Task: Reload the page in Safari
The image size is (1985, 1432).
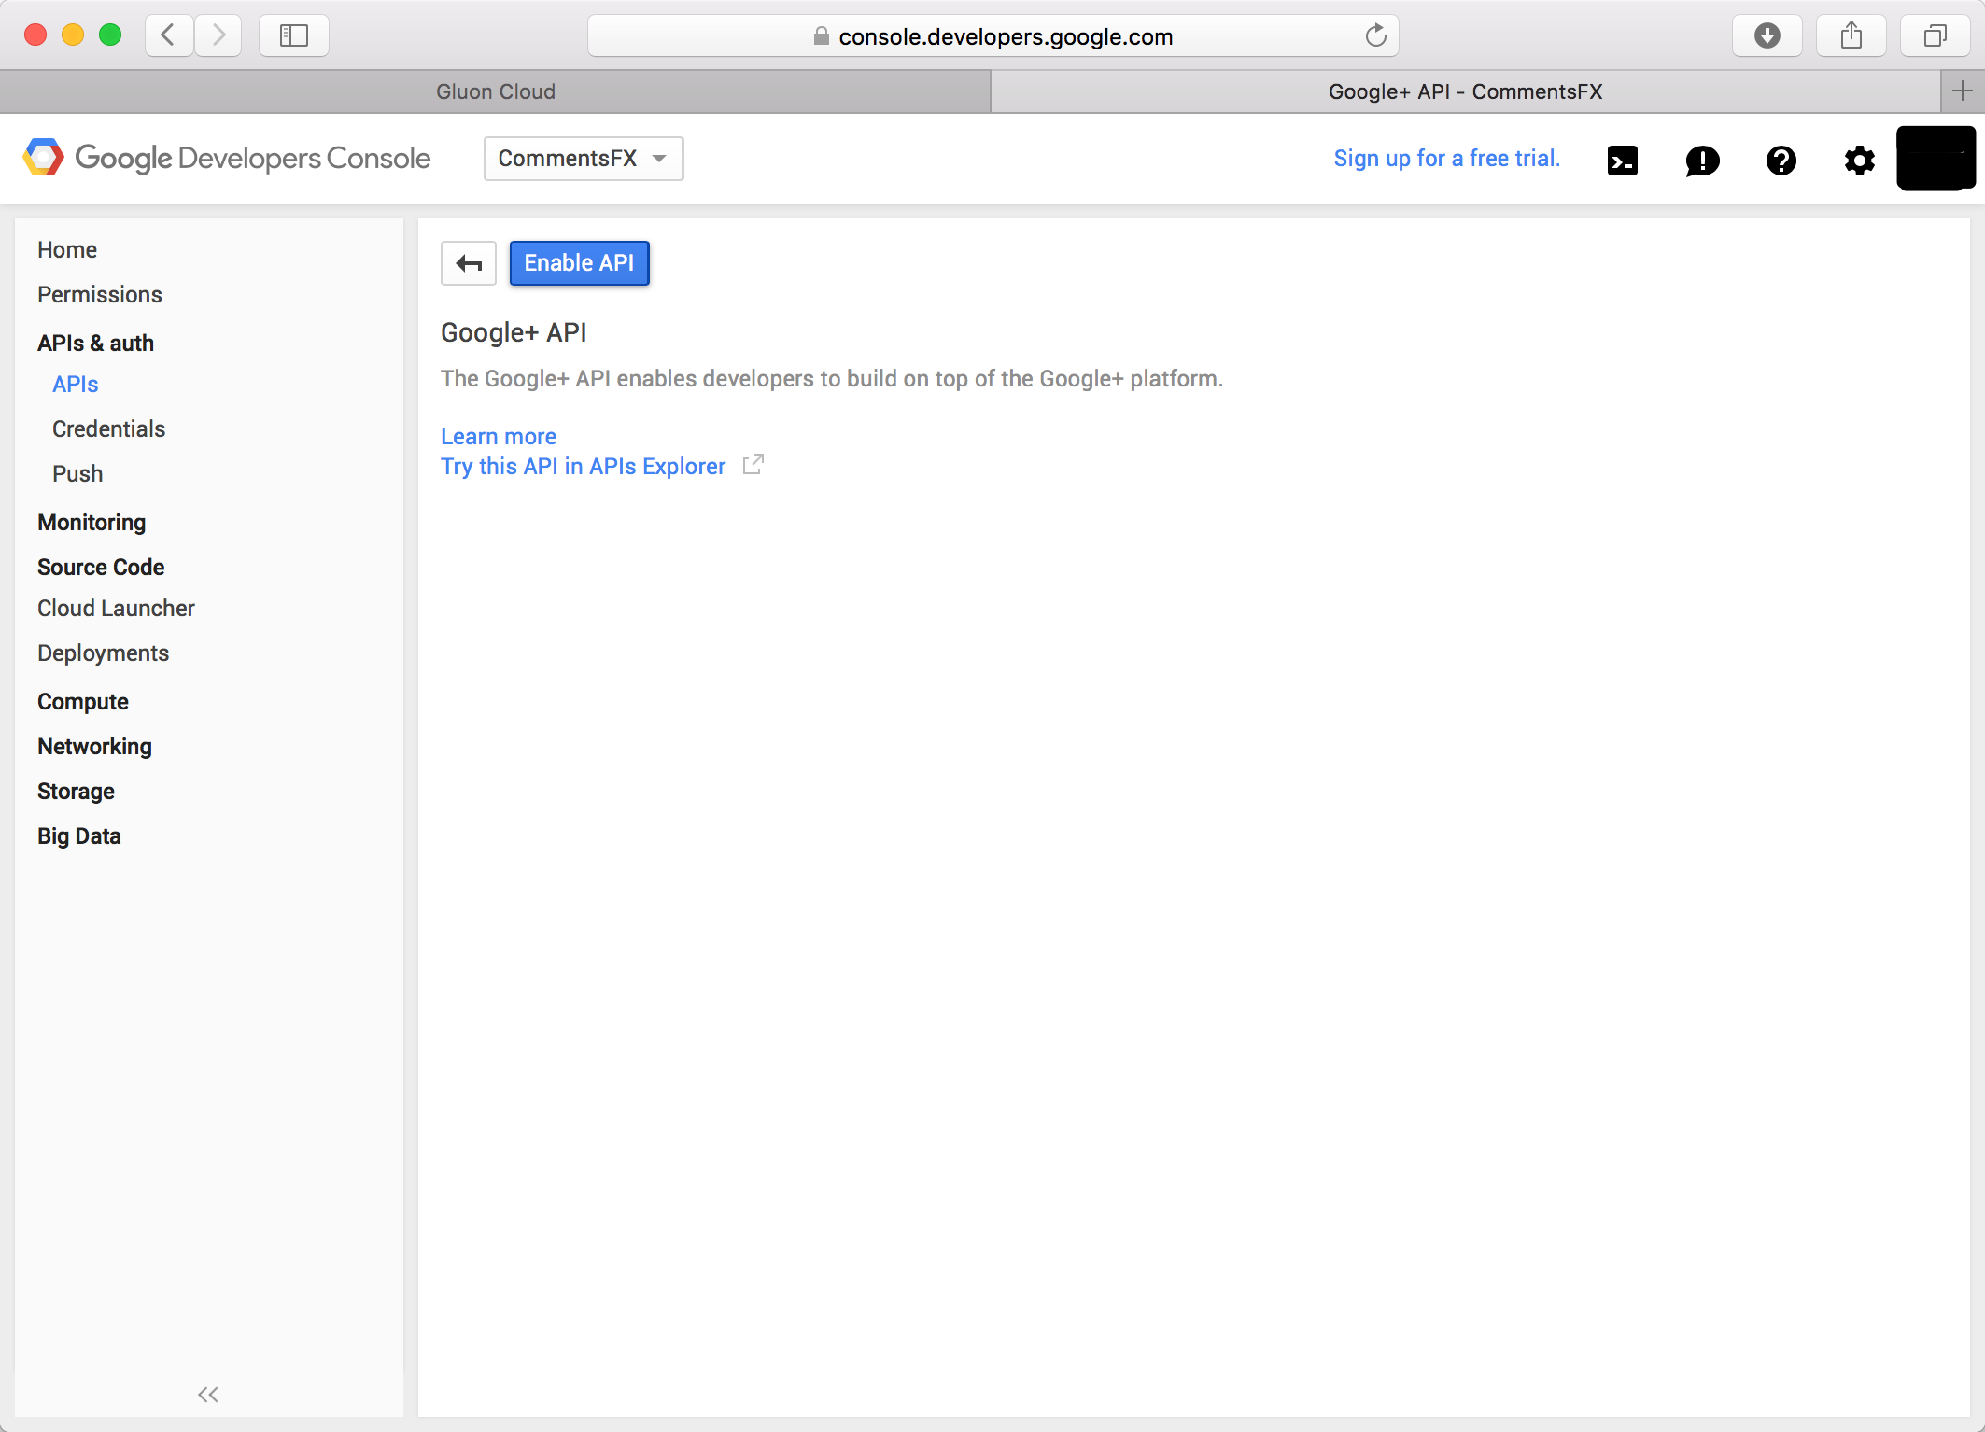Action: pos(1375,35)
